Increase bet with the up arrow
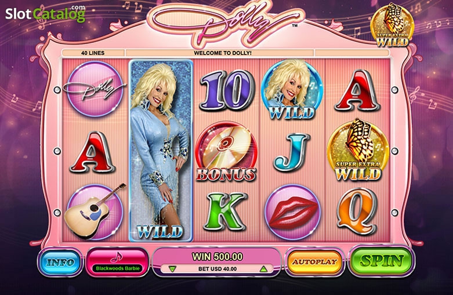This screenshot has height=295, width=453. point(263,269)
